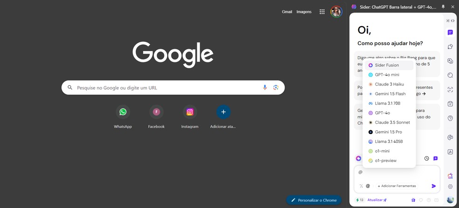This screenshot has width=459, height=208.
Task: Select Claude 3.5 Sonnet model
Action: [389, 122]
